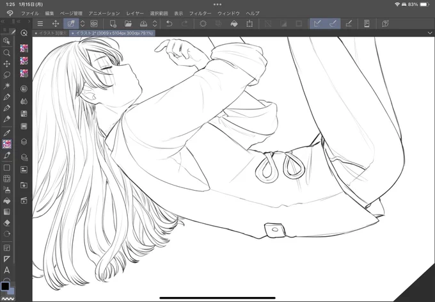
Task: Select the black main color swatch
Action: [5, 286]
